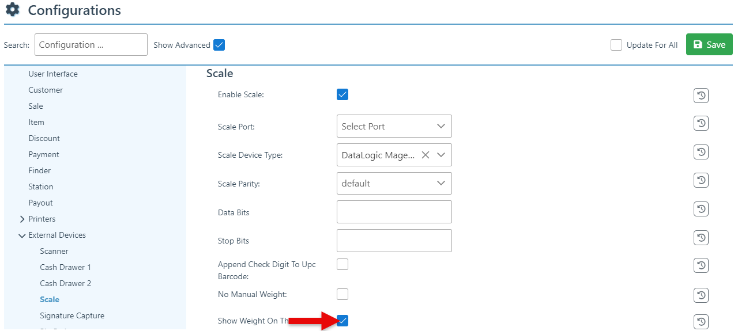Check the No Manual Weight option
The width and height of the screenshot is (734, 331).
[x=342, y=294]
